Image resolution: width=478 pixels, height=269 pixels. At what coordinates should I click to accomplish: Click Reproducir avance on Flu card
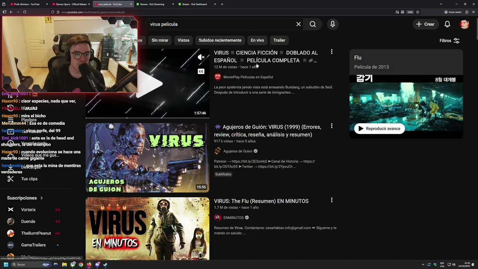coord(379,129)
